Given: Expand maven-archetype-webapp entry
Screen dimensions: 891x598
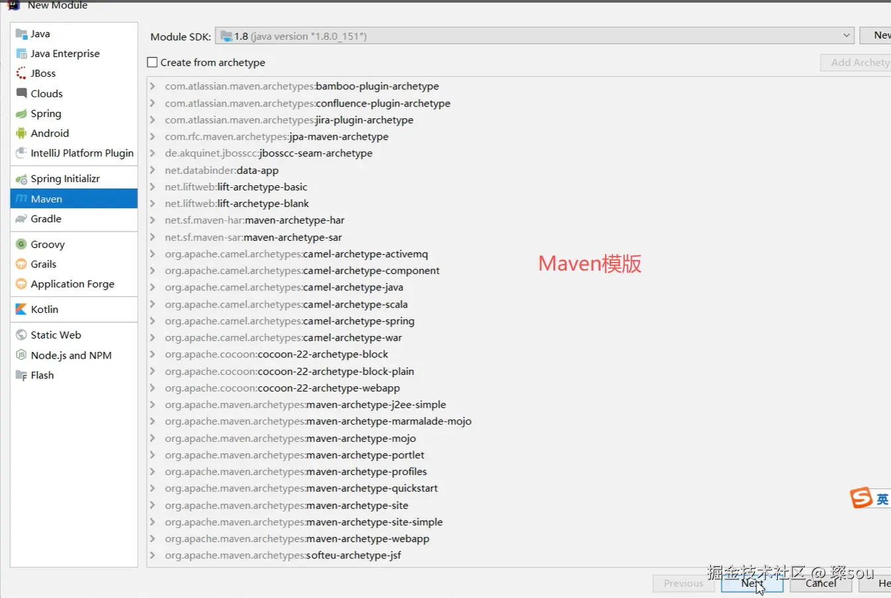Looking at the screenshot, I should (x=153, y=538).
